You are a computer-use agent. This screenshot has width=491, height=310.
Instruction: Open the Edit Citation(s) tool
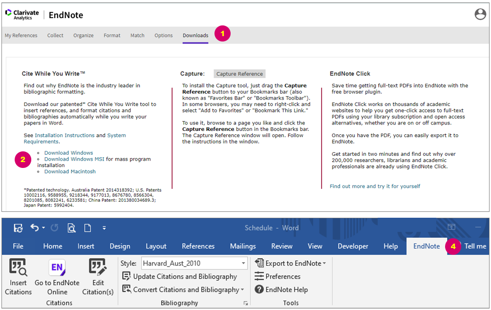click(x=97, y=277)
